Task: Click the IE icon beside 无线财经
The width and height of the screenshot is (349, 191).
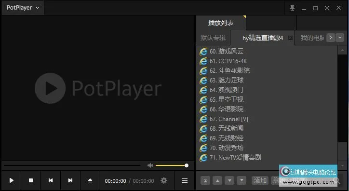Action: (203, 138)
